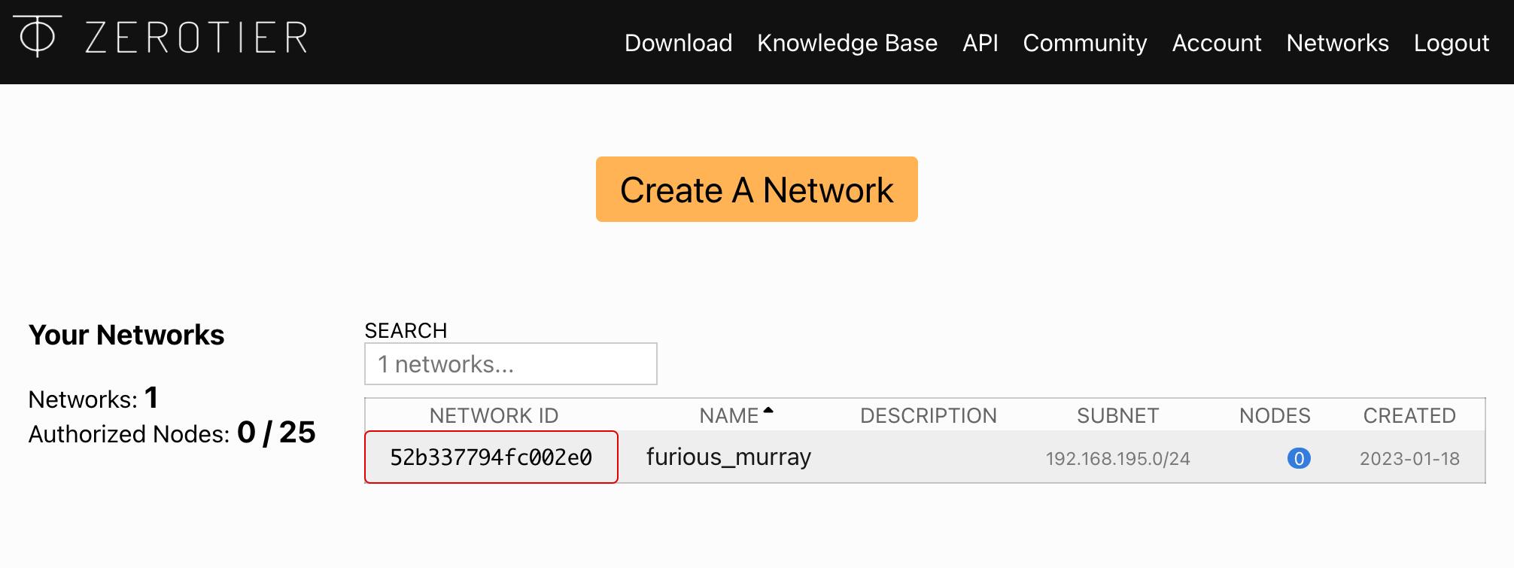Select the furious_murray network name
Viewport: 1514px width, 568px height.
728,457
